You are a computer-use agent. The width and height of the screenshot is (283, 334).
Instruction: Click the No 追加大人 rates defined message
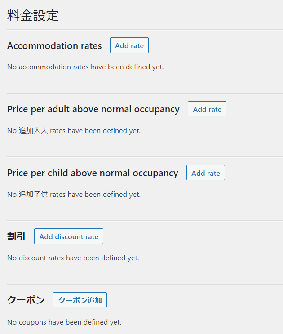click(x=74, y=131)
